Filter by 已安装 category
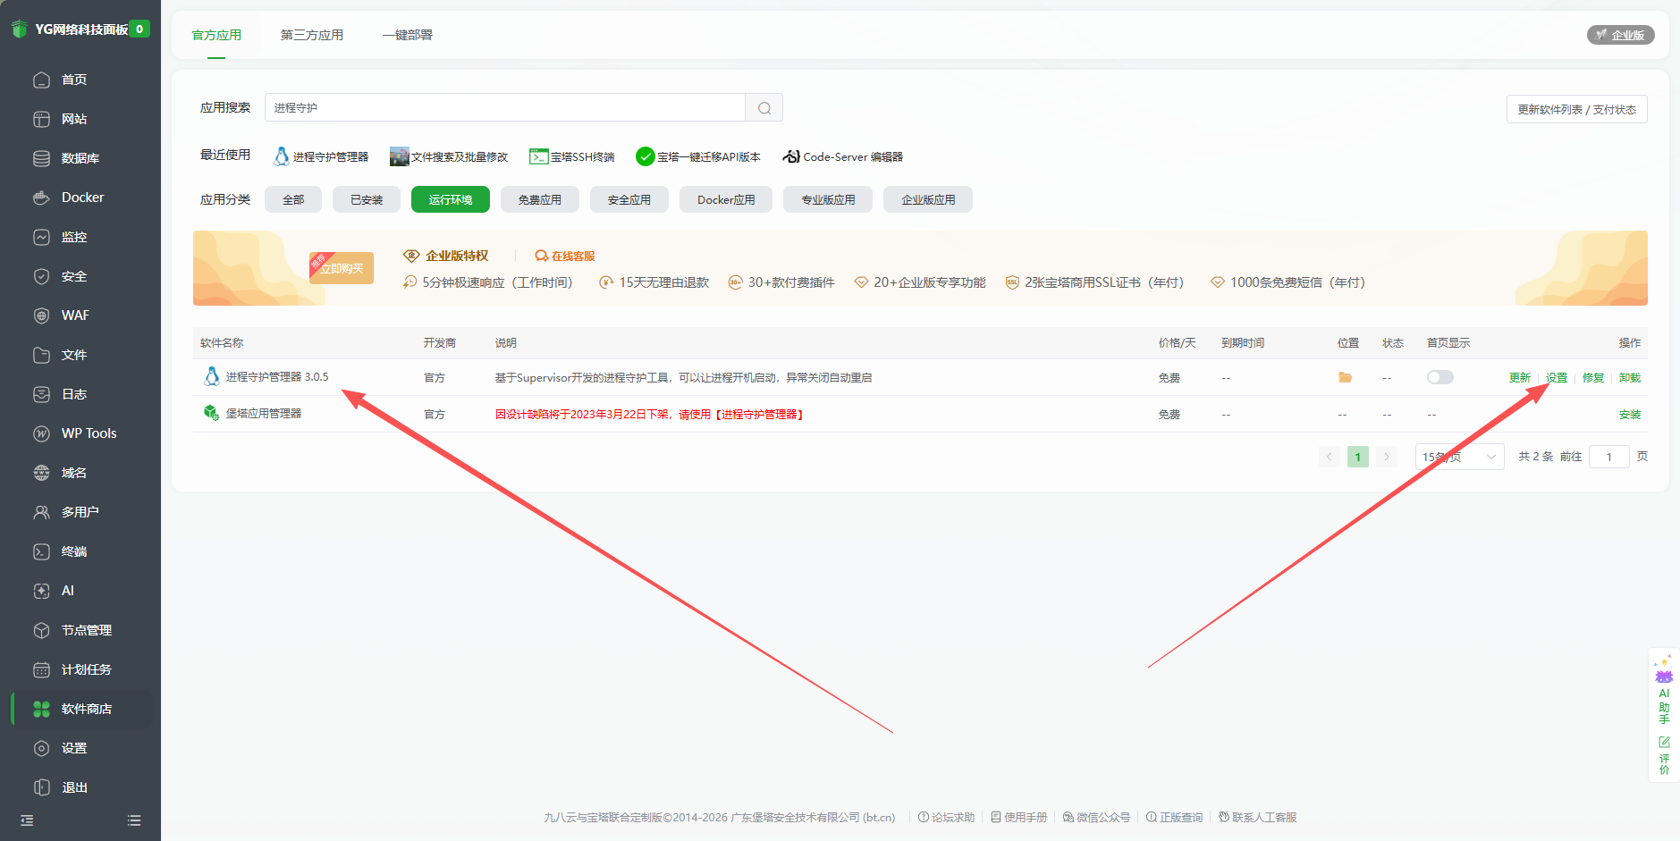 click(367, 199)
